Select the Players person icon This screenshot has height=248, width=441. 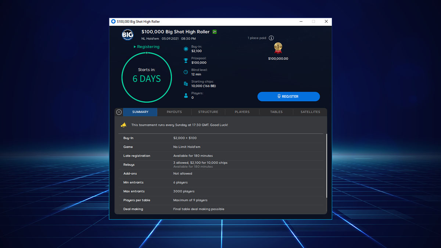(x=186, y=95)
